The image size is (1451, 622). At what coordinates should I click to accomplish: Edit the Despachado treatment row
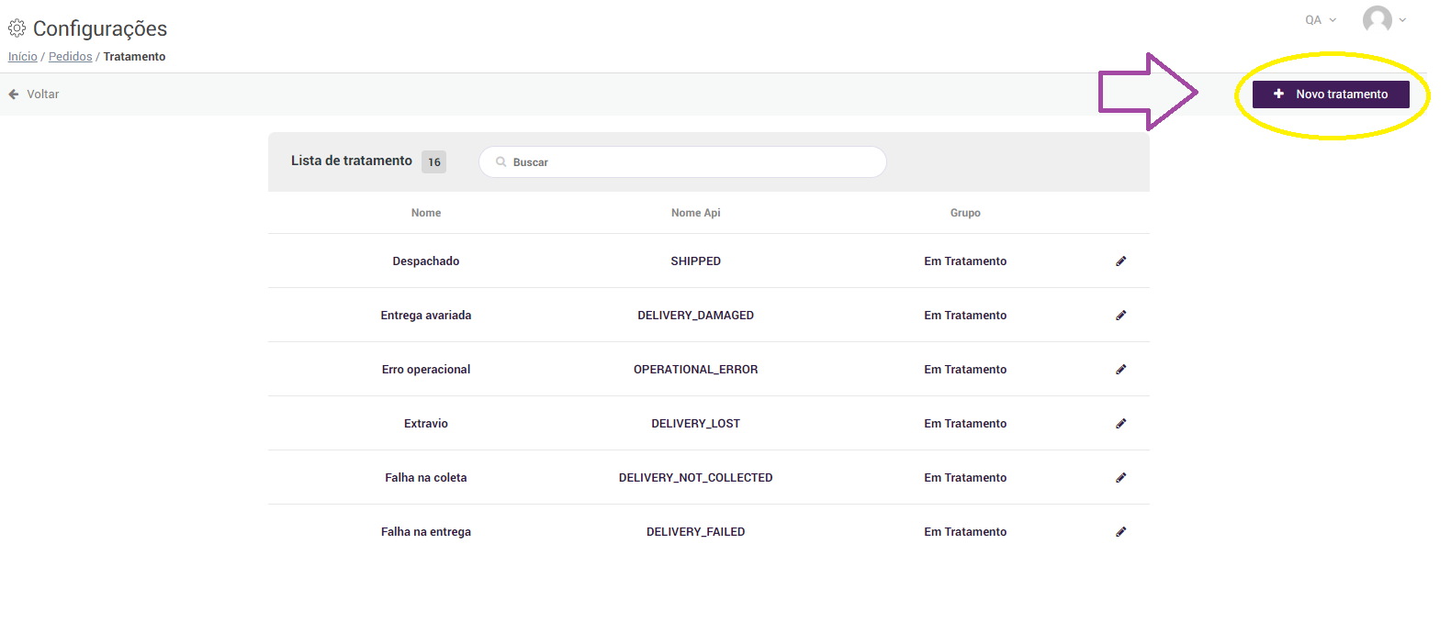[x=1120, y=261]
